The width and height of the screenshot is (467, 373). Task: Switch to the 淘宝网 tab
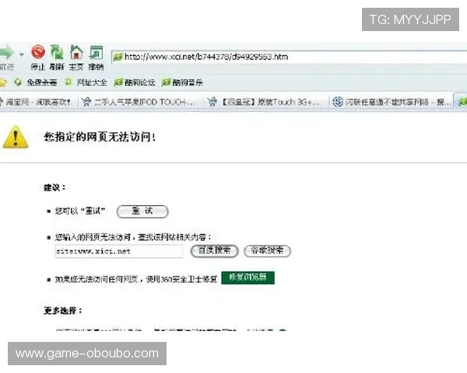pyautogui.click(x=38, y=102)
